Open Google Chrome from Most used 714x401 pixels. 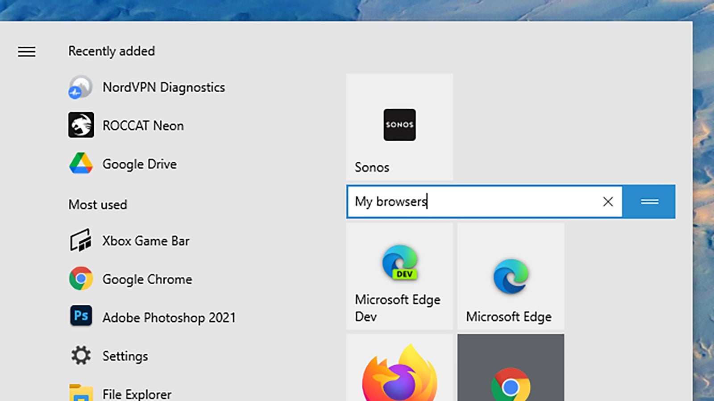[147, 279]
